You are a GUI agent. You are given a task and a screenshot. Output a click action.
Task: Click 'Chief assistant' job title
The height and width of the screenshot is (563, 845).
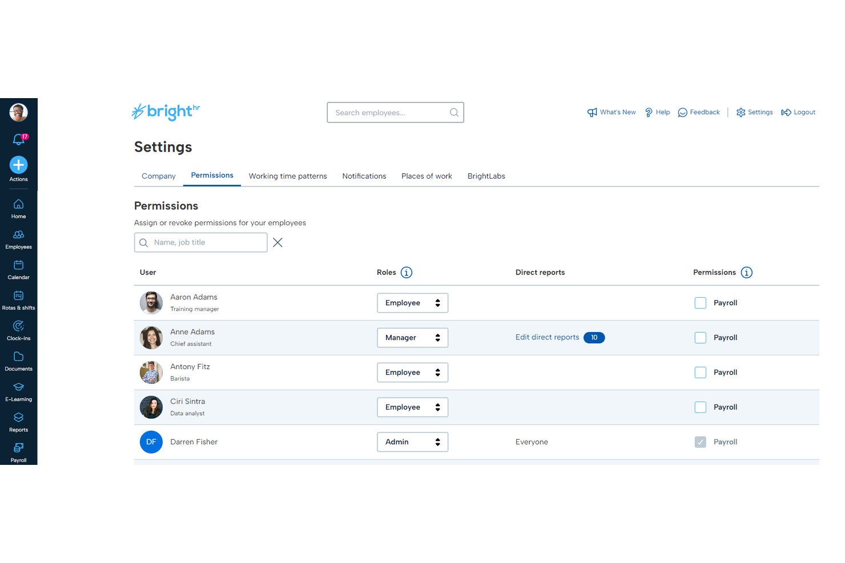pos(191,344)
